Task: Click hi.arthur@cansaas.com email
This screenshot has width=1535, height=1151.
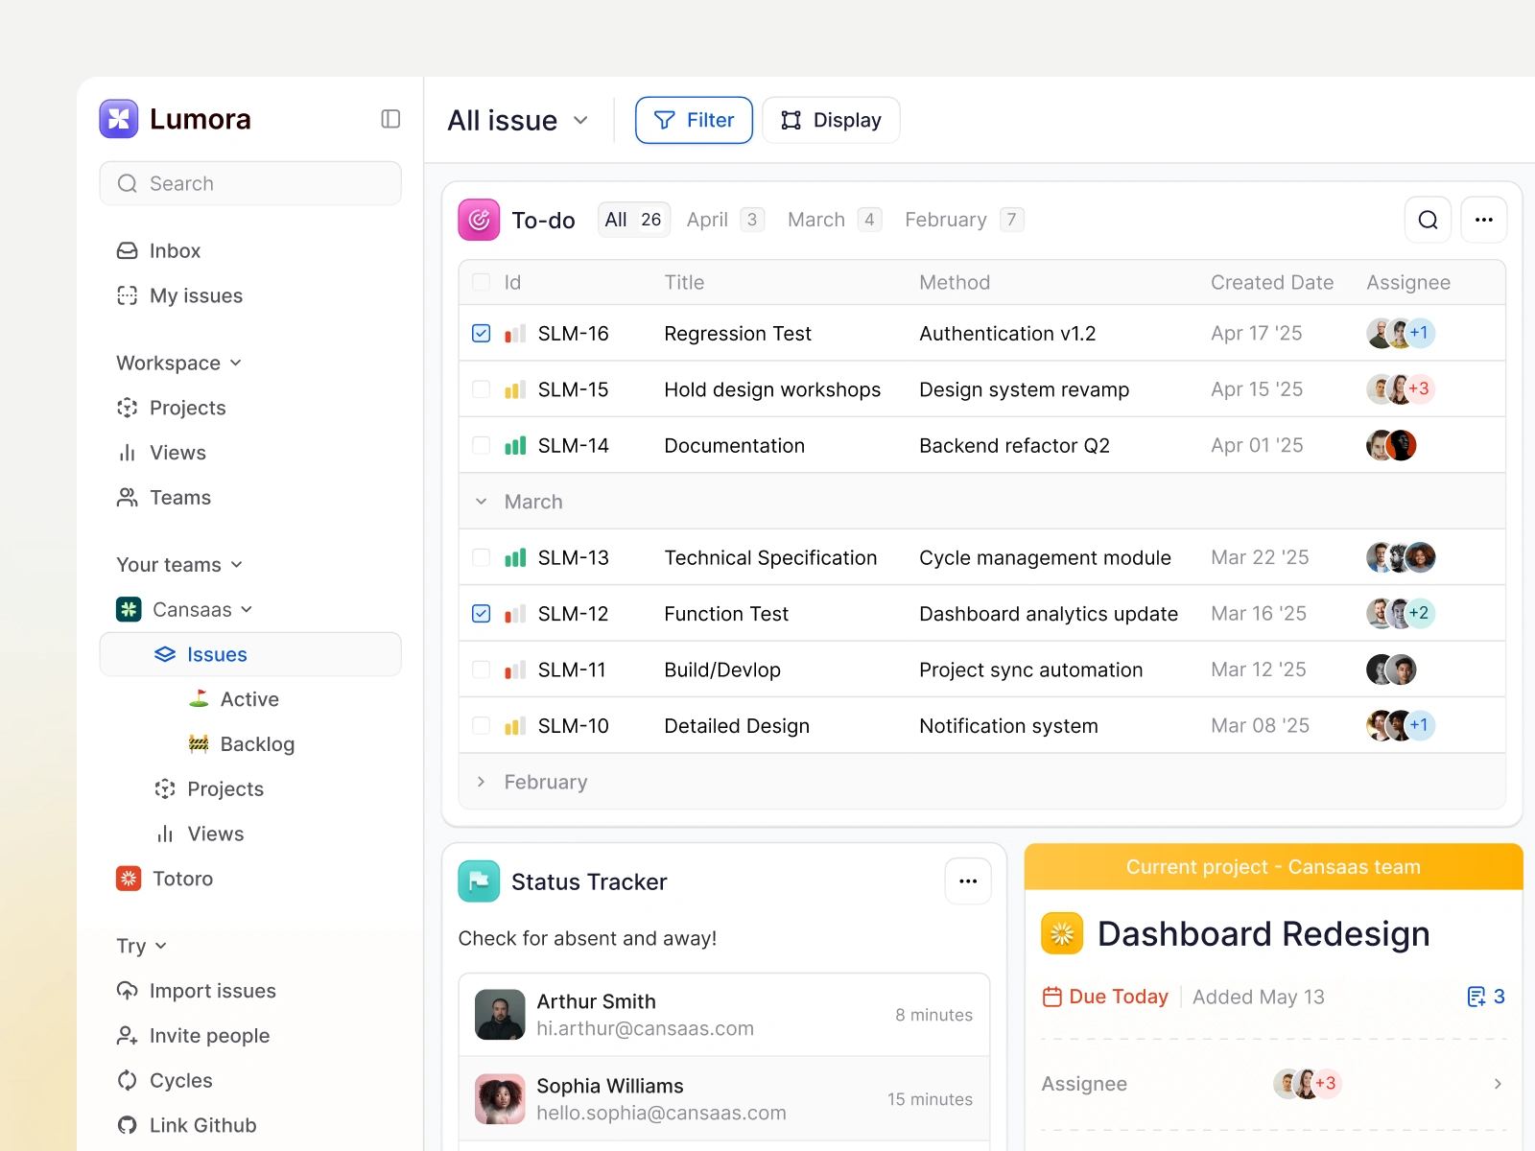Action: coord(645,1029)
